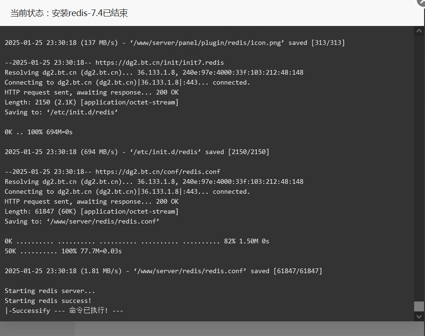
Task: Click the 82% 1.50M progress line
Action: click(137, 241)
